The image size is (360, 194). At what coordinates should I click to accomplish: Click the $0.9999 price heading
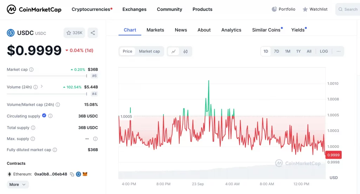tap(34, 50)
